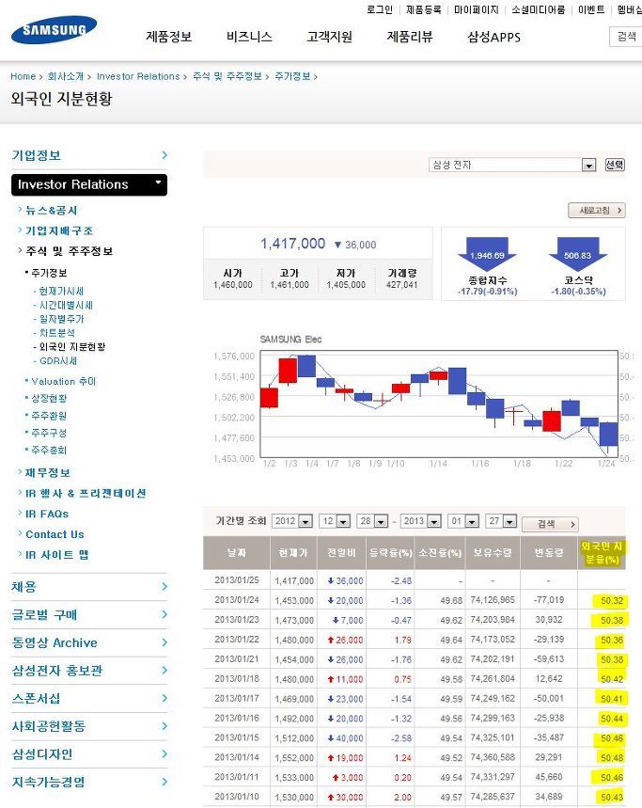Expand the 삼성전자 홍보관 sidebar section

(89, 671)
